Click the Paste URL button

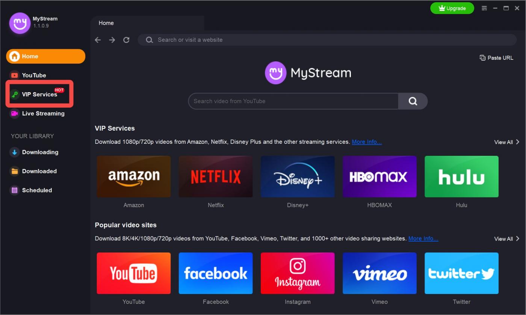(x=496, y=58)
